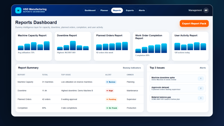The image size is (224, 126).
Task: Click the Export Report Pack button
Action: click(194, 24)
